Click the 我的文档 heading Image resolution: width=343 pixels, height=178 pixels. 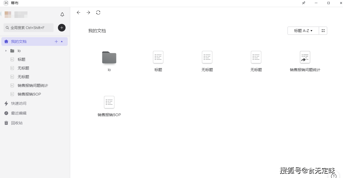click(x=97, y=31)
